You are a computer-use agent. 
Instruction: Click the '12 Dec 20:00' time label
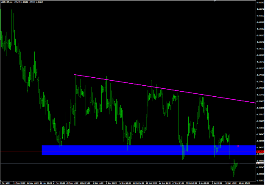(125, 183)
